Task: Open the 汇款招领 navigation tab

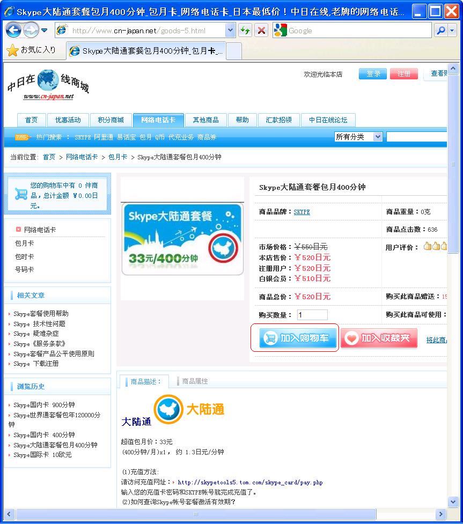Action: coord(278,120)
